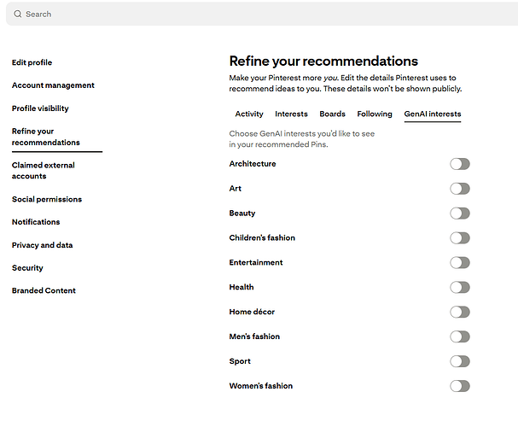Open the Activity tab
518x427 pixels.
coord(249,114)
